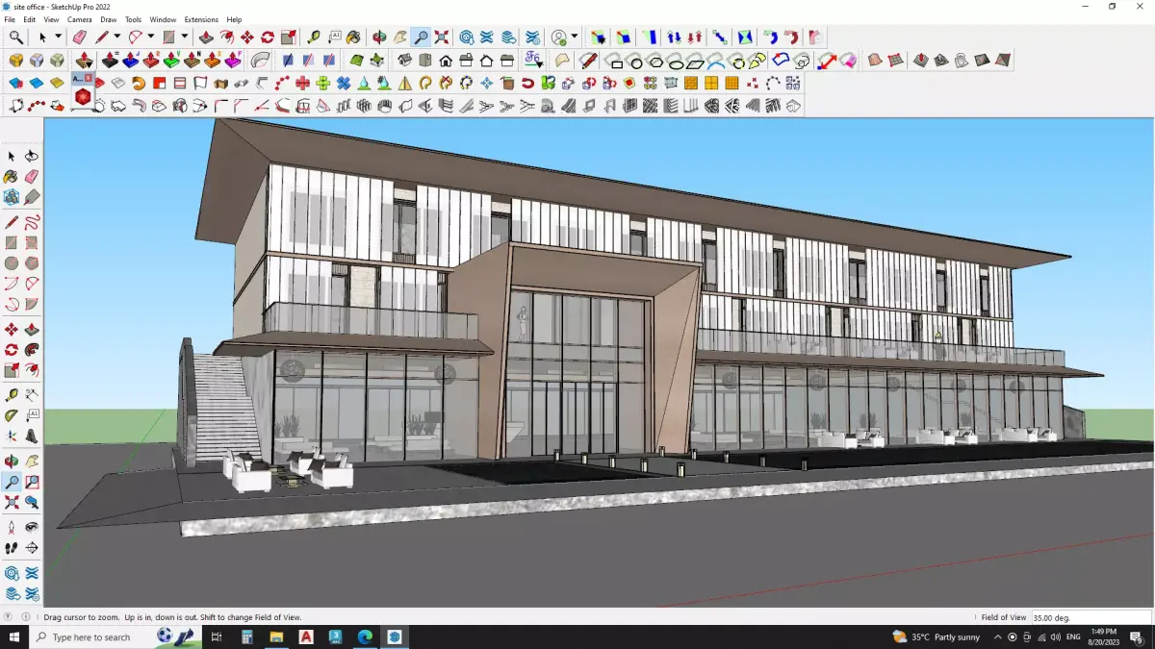Open Shape tool dropdown arrow

coord(184,37)
